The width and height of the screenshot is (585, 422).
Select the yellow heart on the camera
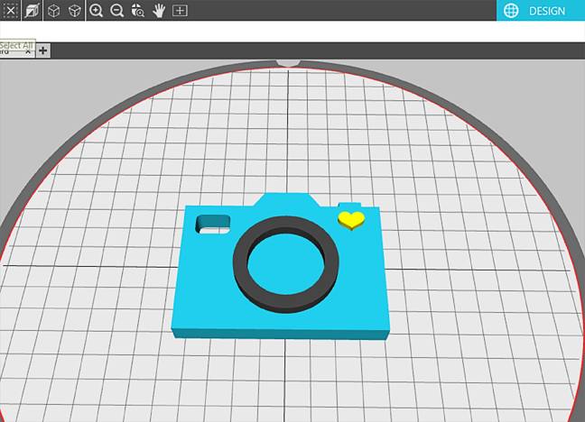click(351, 220)
